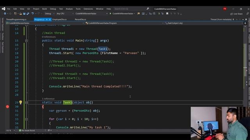Image resolution: width=250 pixels, height=140 pixels.
Task: Open the CodeWithParveenYadav project navigation dropdown
Action: 45,23
